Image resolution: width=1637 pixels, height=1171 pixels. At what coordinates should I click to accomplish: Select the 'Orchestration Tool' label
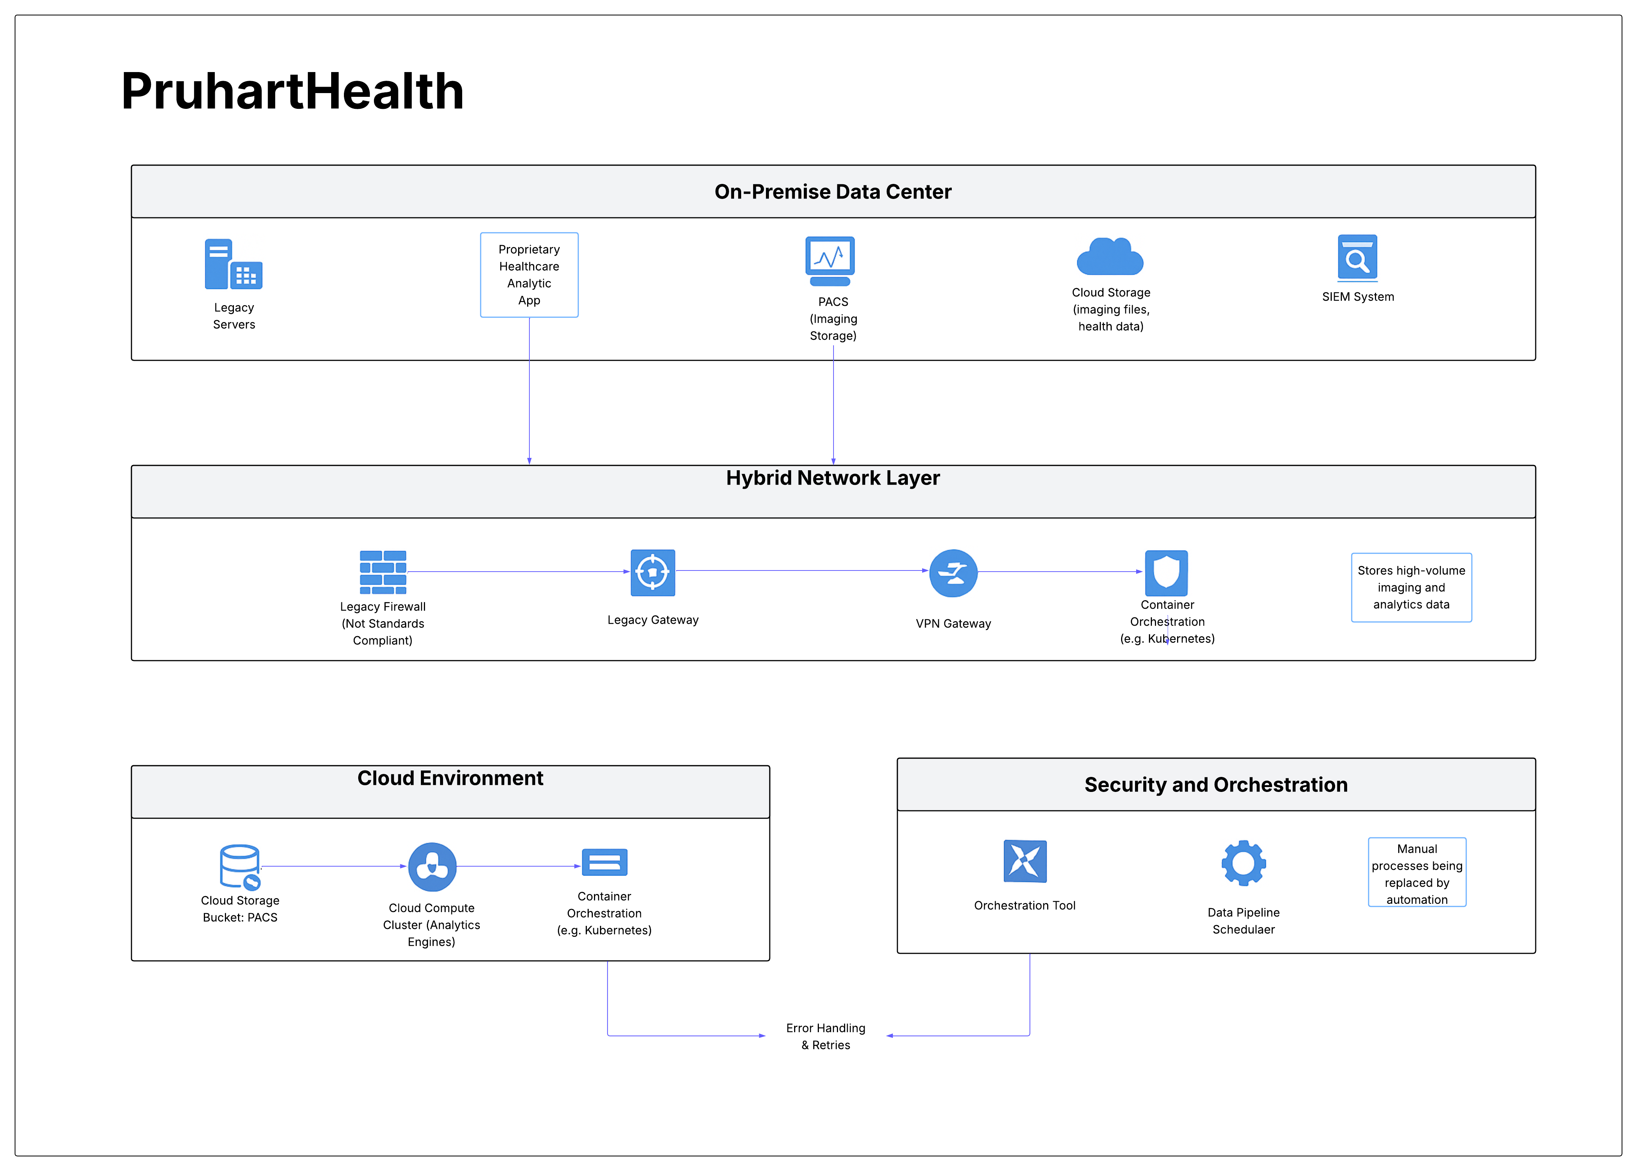coord(1025,906)
